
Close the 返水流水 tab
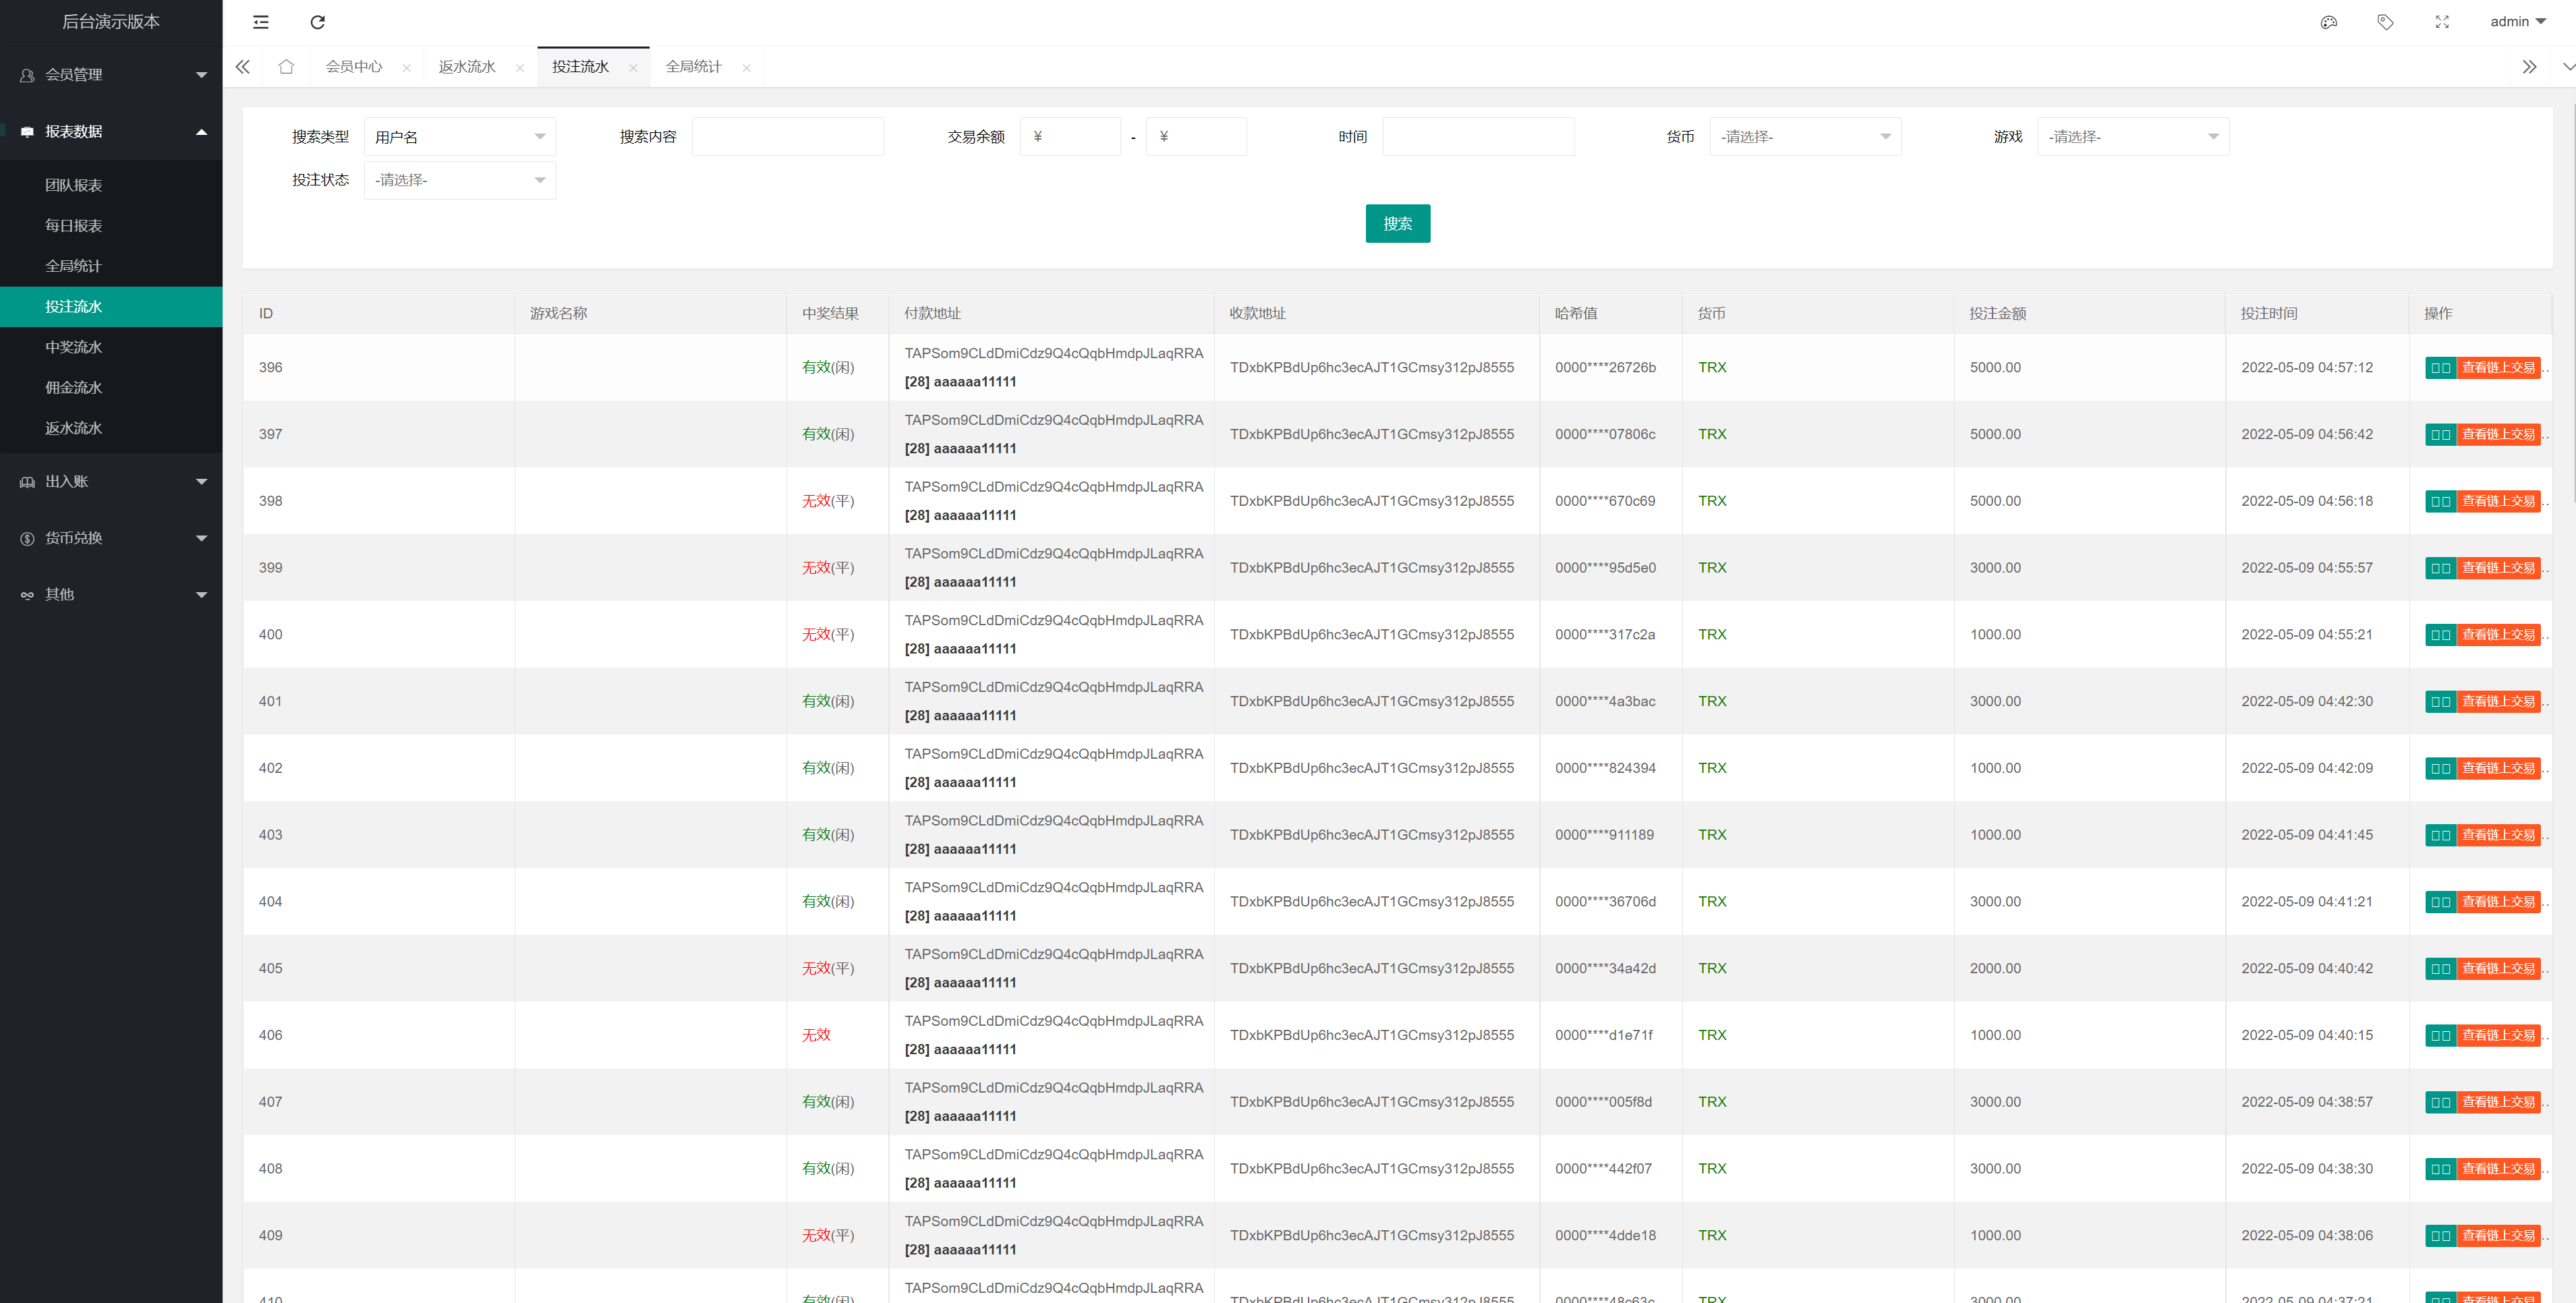coord(520,68)
